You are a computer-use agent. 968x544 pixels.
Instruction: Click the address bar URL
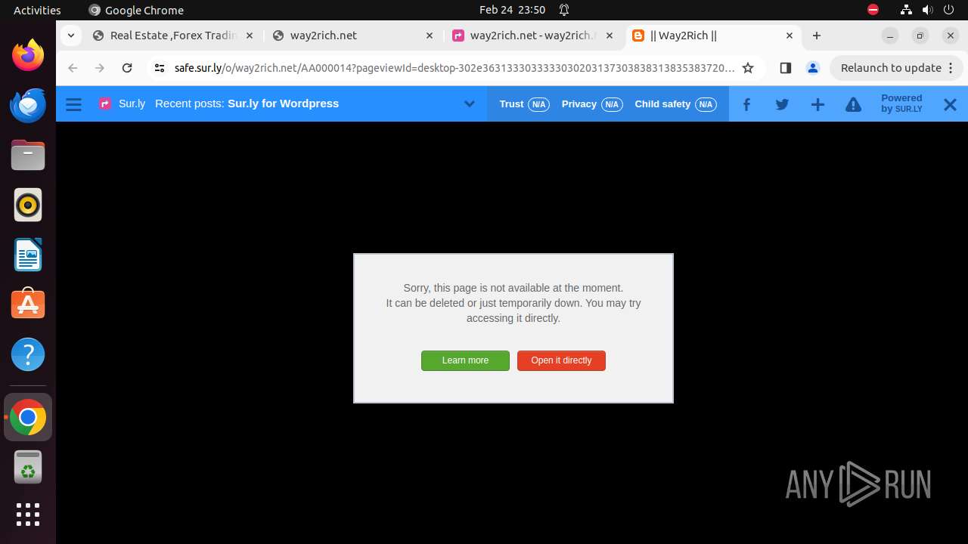454,68
